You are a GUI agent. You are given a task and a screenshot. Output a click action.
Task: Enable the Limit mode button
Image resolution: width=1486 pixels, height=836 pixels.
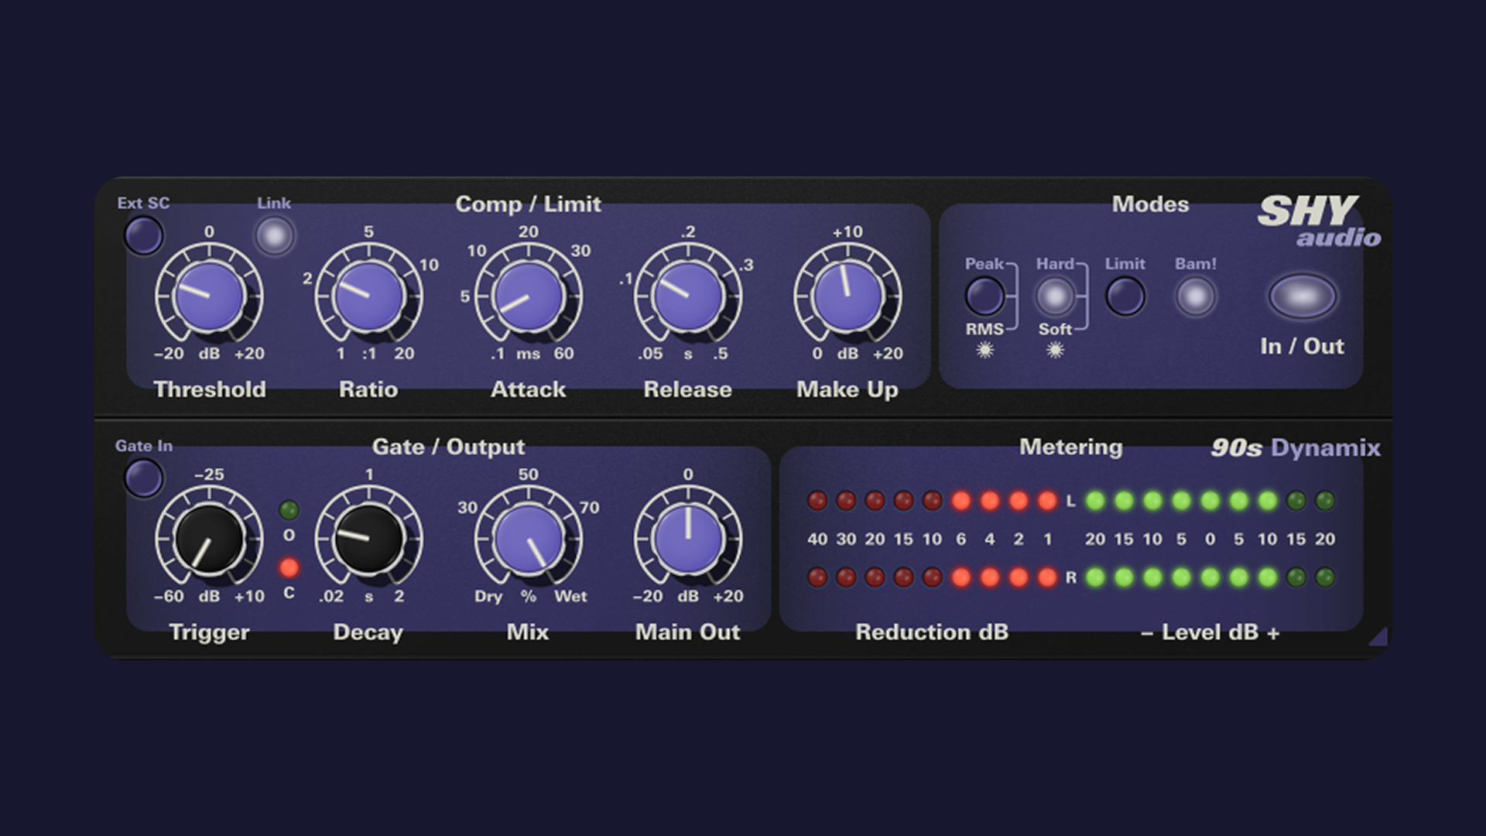pos(1125,296)
